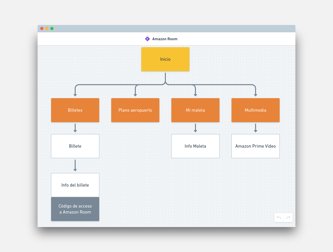The height and width of the screenshot is (252, 333).
Task: Click the undo arrow button
Action: (x=279, y=218)
